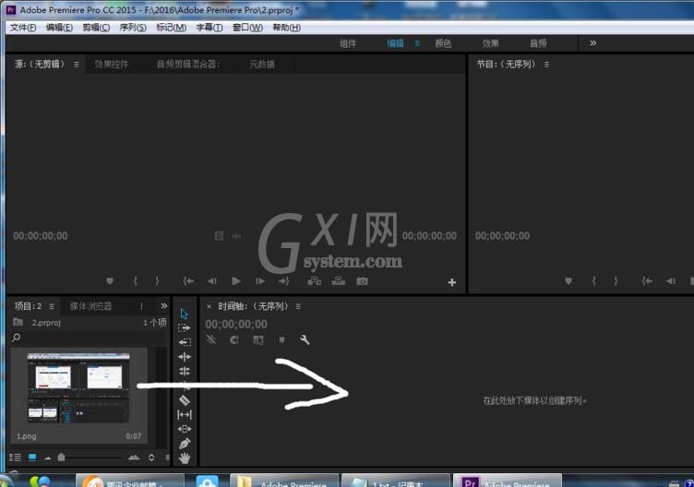694x487 pixels.
Task: Go to In point in the Program monitor
Action: point(647,281)
